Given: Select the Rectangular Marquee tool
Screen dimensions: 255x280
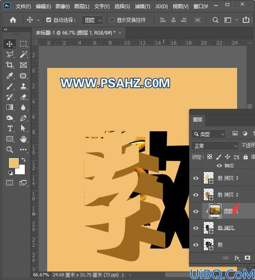Looking at the screenshot, I should tap(23, 44).
